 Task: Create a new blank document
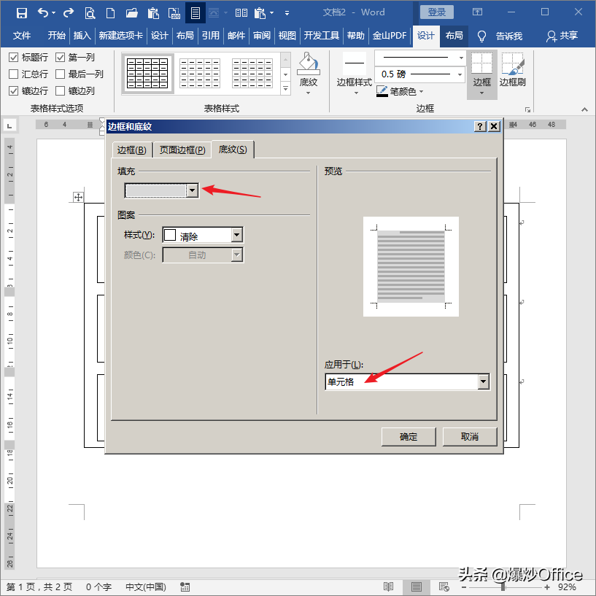pos(111,13)
